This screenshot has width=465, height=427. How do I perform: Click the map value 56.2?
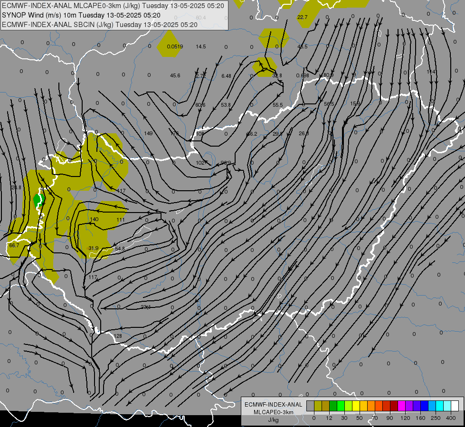tap(252, 134)
